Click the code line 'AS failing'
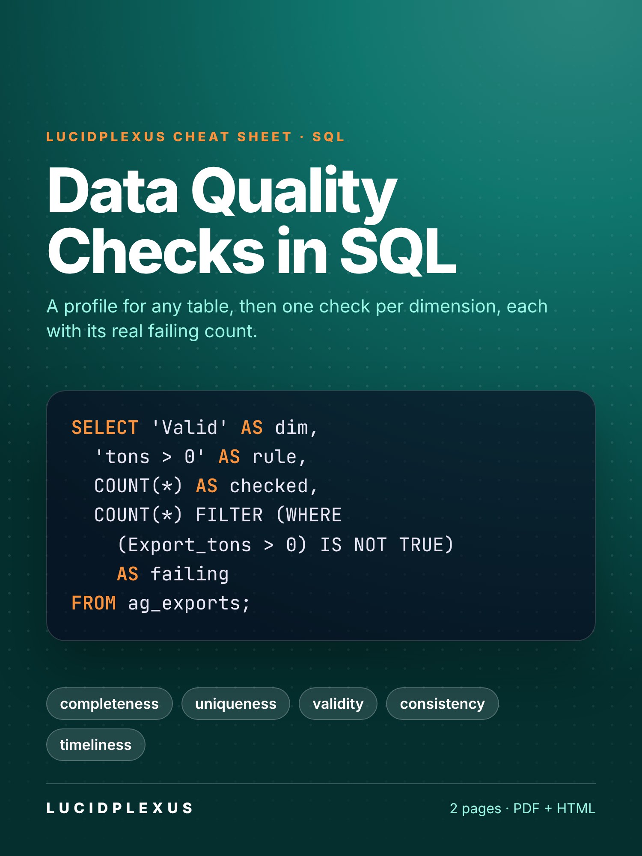The width and height of the screenshot is (642, 856). [x=173, y=574]
